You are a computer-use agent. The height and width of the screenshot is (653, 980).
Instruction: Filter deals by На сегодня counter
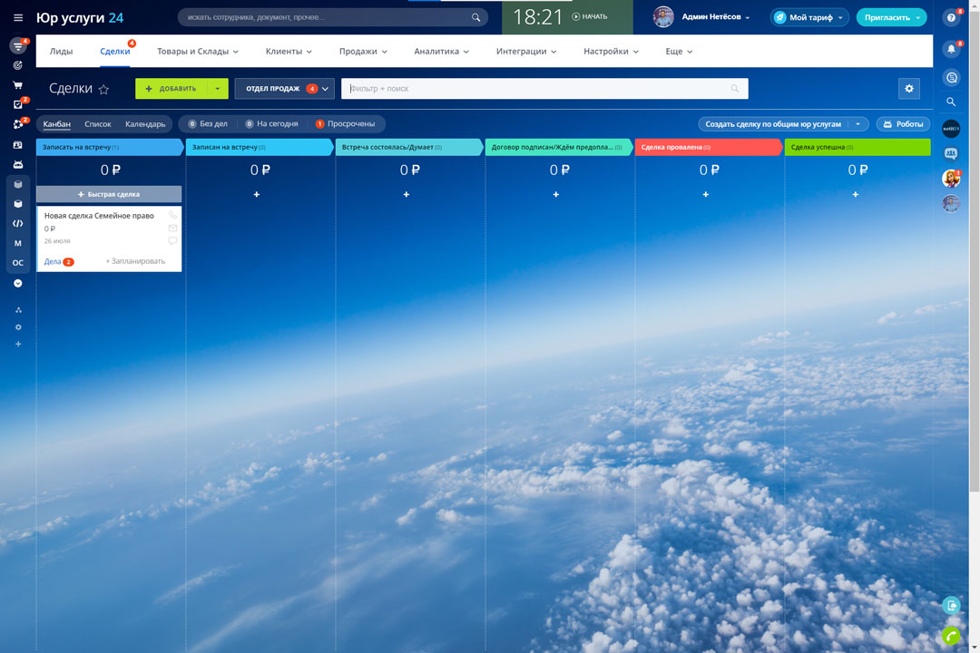[271, 123]
